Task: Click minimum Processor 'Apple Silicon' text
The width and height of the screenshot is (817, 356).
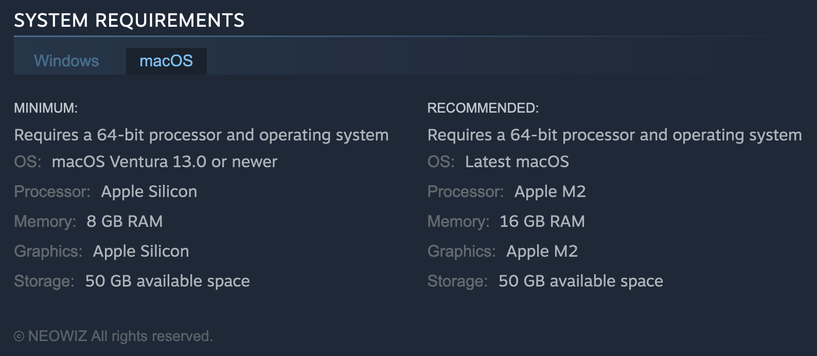Action: [149, 191]
